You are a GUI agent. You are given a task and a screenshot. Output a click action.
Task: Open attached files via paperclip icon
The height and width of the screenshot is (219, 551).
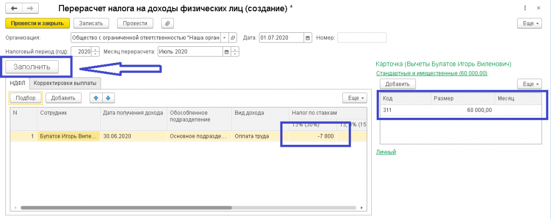pyautogui.click(x=168, y=23)
